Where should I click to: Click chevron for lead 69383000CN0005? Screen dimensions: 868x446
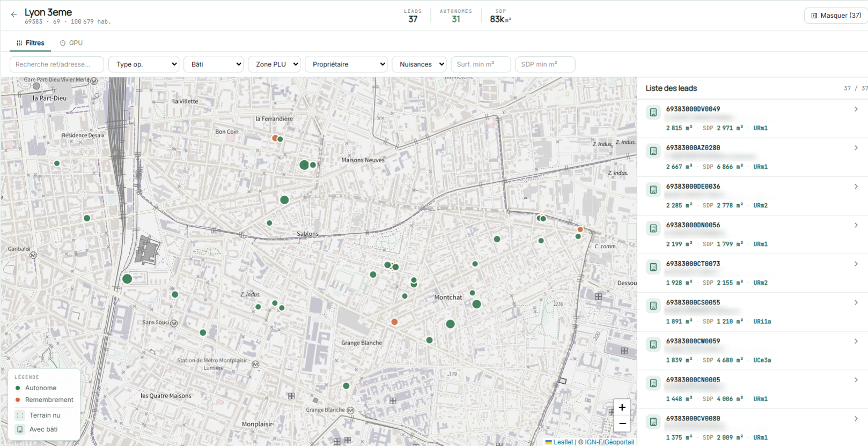856,380
